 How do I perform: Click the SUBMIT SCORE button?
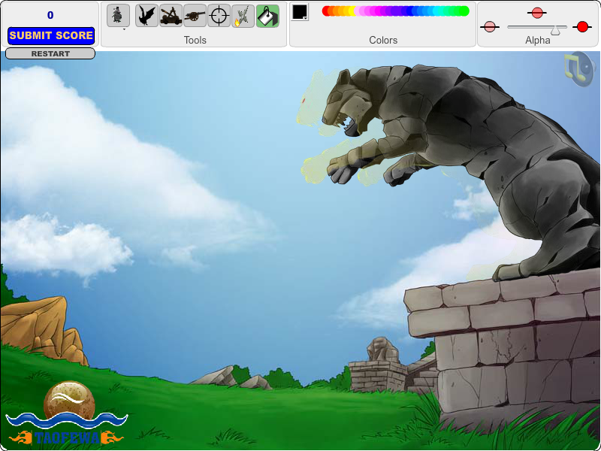coord(51,35)
